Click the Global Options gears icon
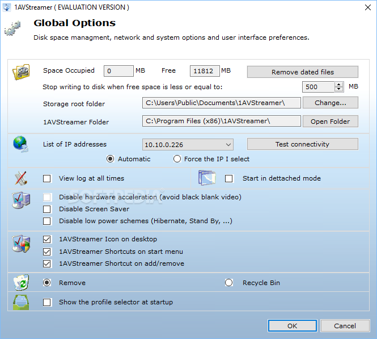Viewport: 377px width, 339px height. click(x=12, y=28)
